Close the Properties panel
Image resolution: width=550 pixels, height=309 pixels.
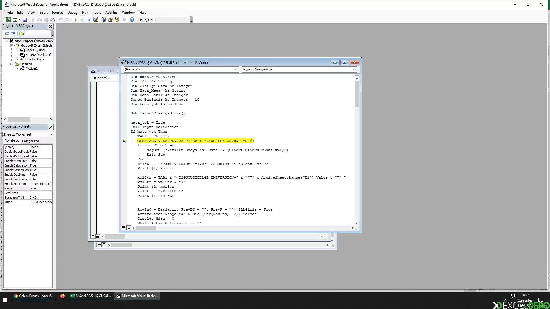[50, 127]
